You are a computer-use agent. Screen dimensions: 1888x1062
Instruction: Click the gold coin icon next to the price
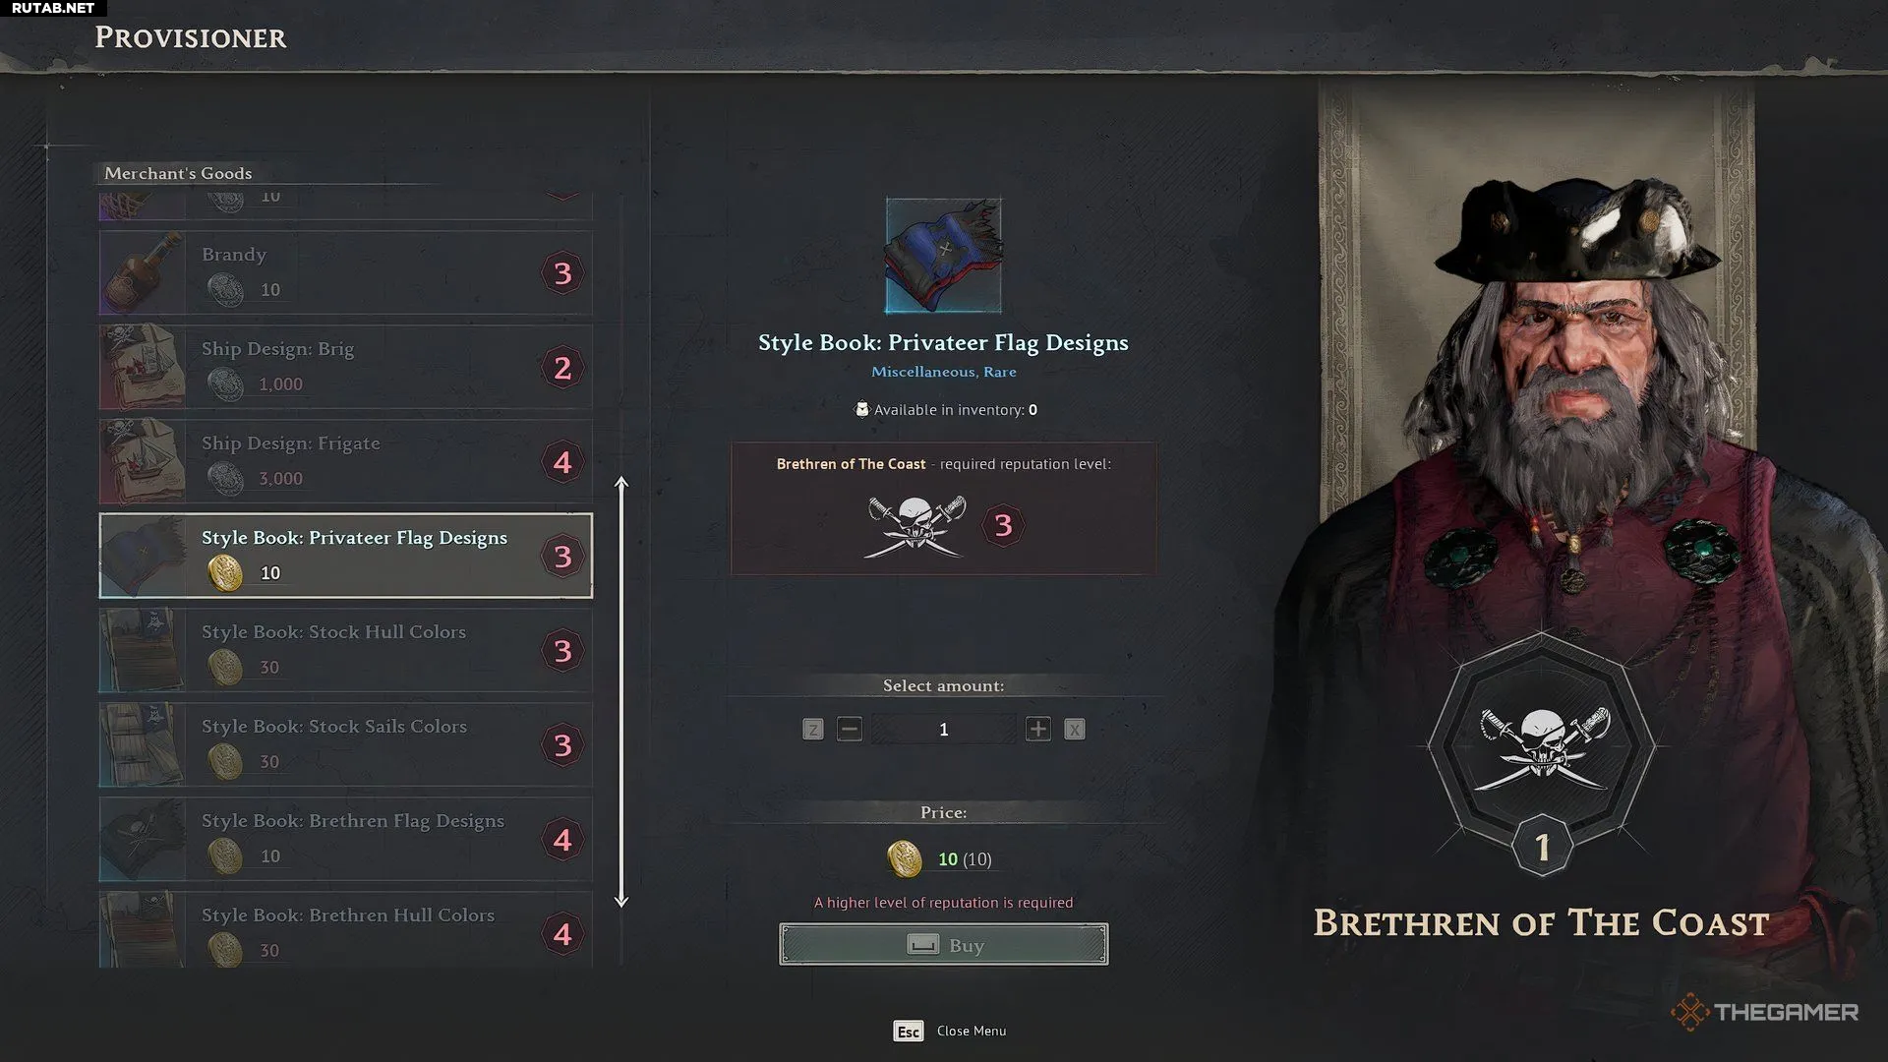coord(905,858)
